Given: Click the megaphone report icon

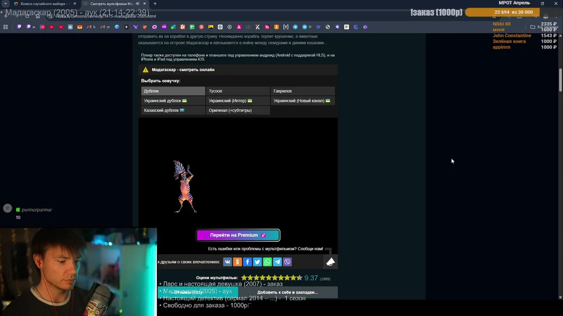Looking at the screenshot, I should (x=331, y=262).
